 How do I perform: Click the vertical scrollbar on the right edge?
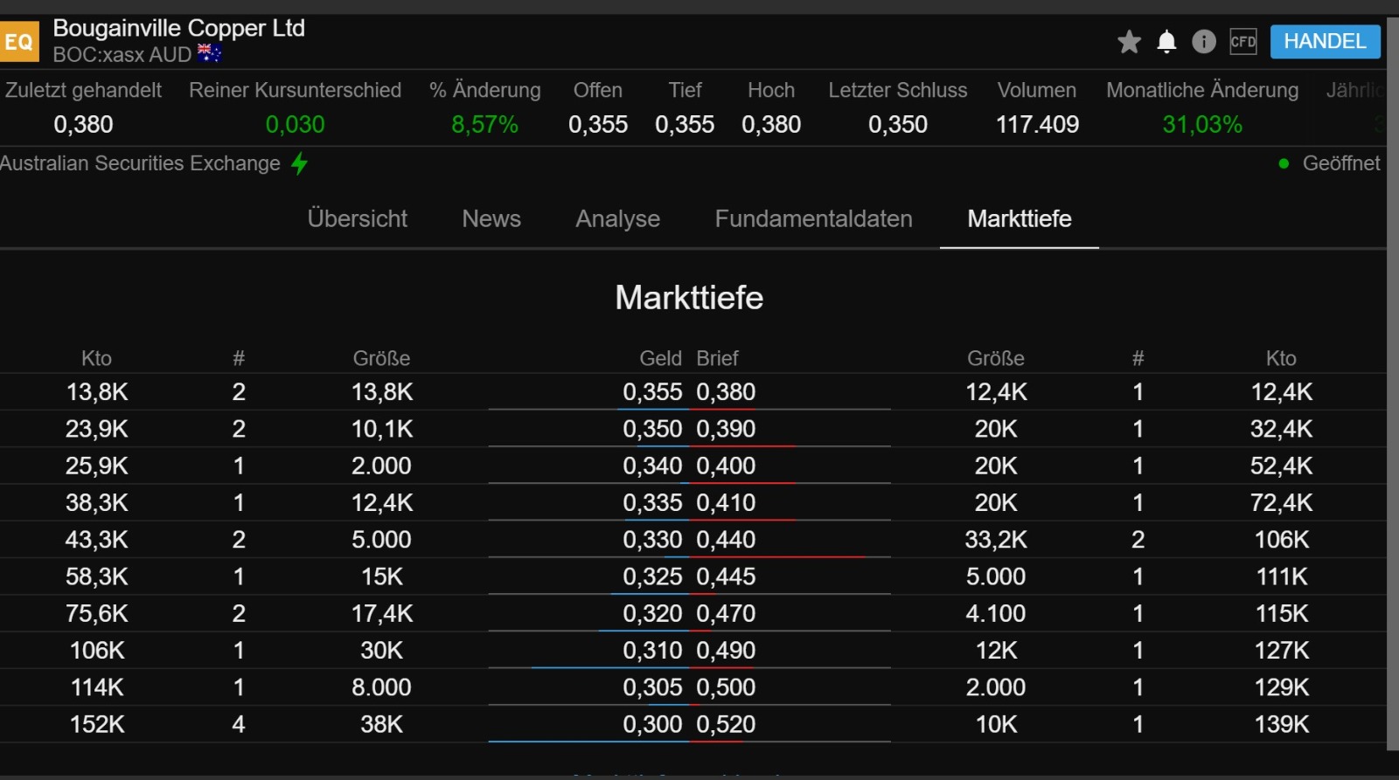pyautogui.click(x=1393, y=384)
